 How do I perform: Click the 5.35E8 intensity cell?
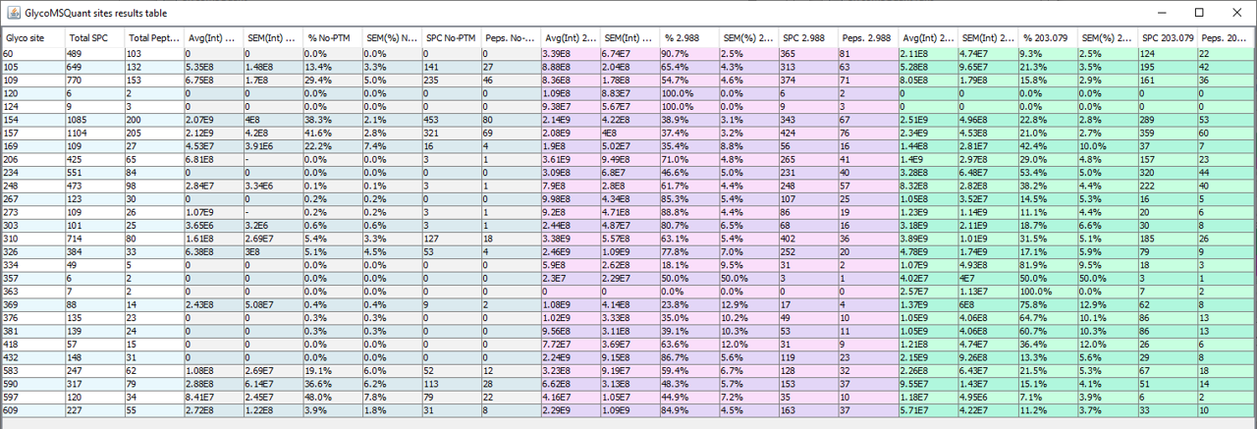click(x=213, y=66)
